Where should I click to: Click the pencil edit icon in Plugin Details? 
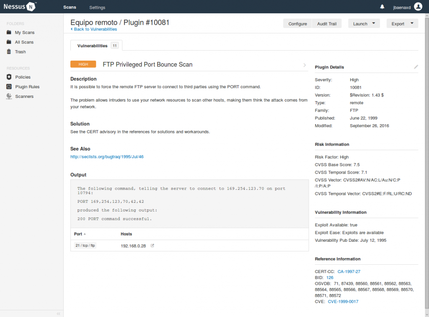click(x=416, y=67)
